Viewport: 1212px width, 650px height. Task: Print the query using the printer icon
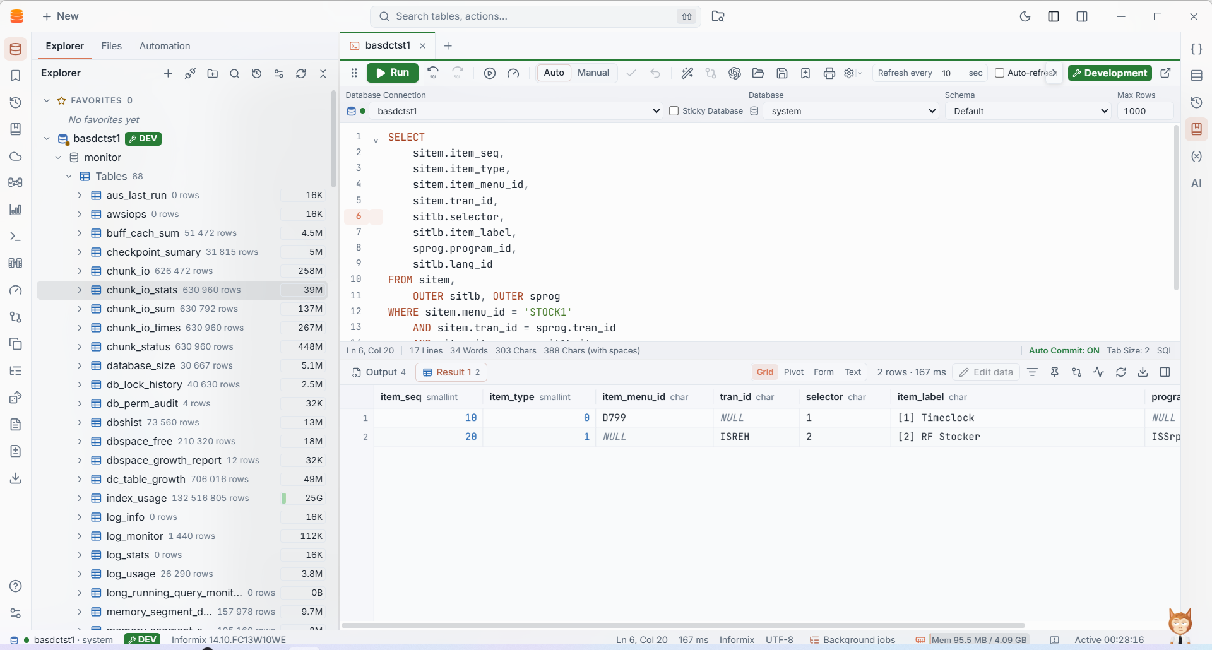pos(829,73)
